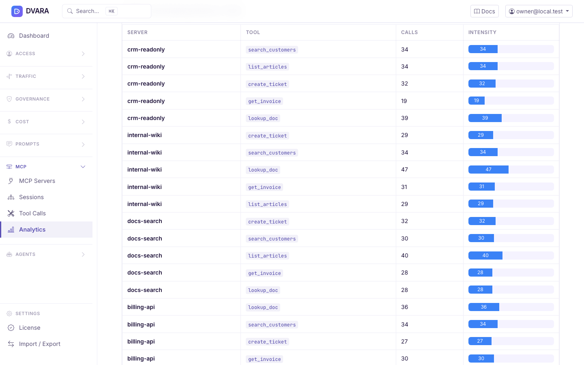Expand the Governance section chevron
The image size is (584, 365).
tap(83, 99)
